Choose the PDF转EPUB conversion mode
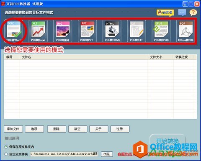The width and height of the screenshot is (201, 161). click(161, 31)
